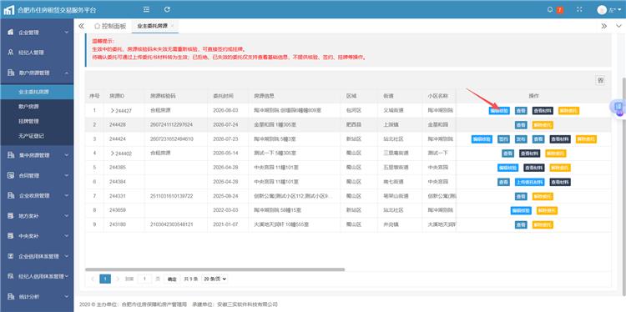Viewport: 626px width, 312px height.
Task: Click 编辑核验 in row 244427
Action: pos(499,110)
